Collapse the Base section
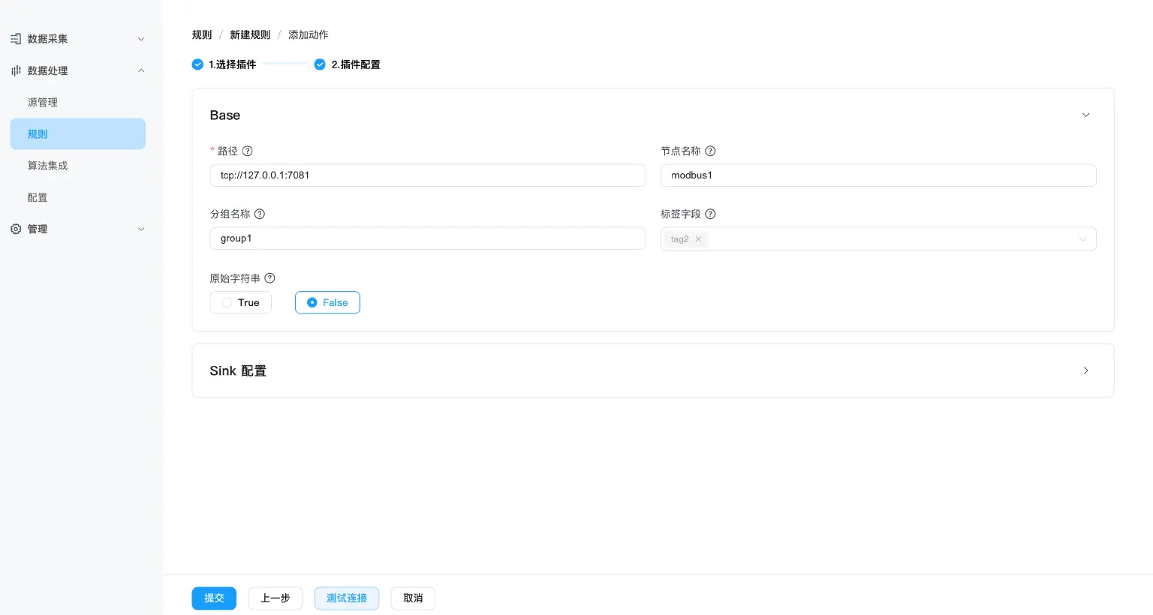 [x=1085, y=115]
